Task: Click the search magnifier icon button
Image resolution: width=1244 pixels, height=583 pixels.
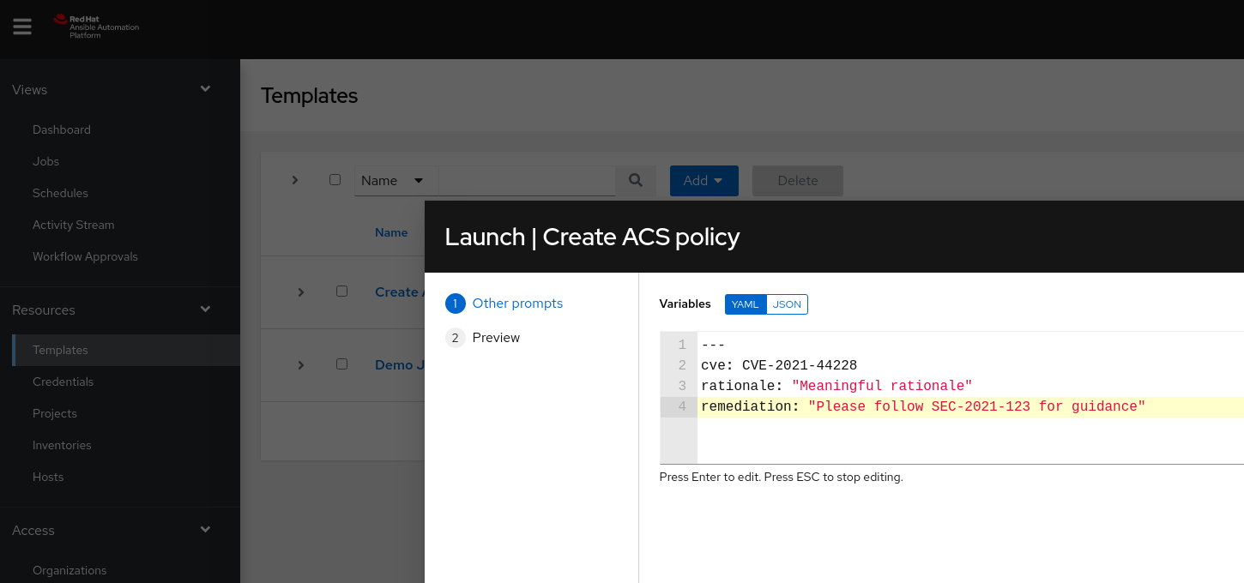Action: tap(636, 180)
